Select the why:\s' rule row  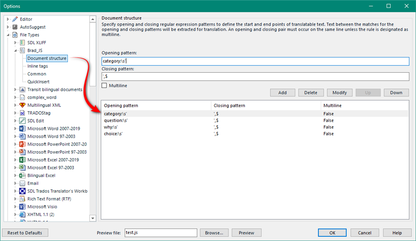point(255,127)
